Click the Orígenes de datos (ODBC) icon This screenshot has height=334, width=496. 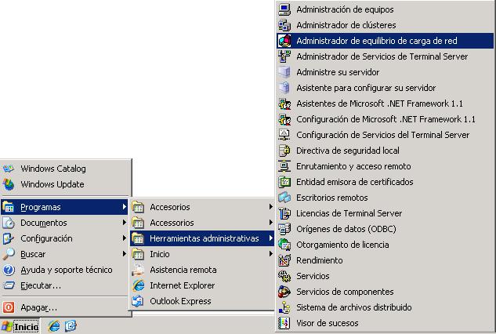284,229
